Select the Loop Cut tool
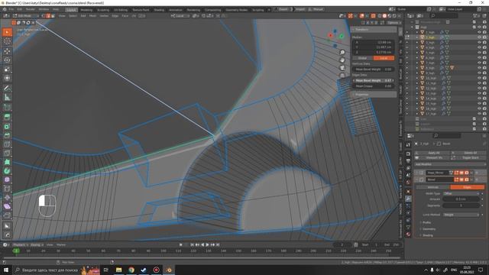Viewport: 489px width, 275px height. tap(7, 144)
